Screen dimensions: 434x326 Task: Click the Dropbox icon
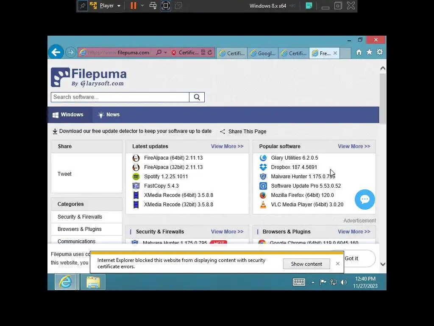(x=263, y=167)
